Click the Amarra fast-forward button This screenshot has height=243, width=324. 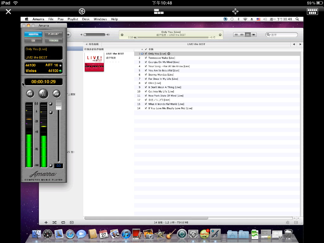tap(56, 94)
